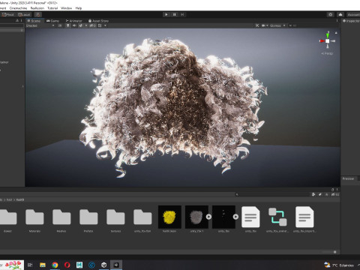Viewport: 360px width, 270px height.
Task: Select the gray hair model thumbnail
Action: tap(196, 217)
